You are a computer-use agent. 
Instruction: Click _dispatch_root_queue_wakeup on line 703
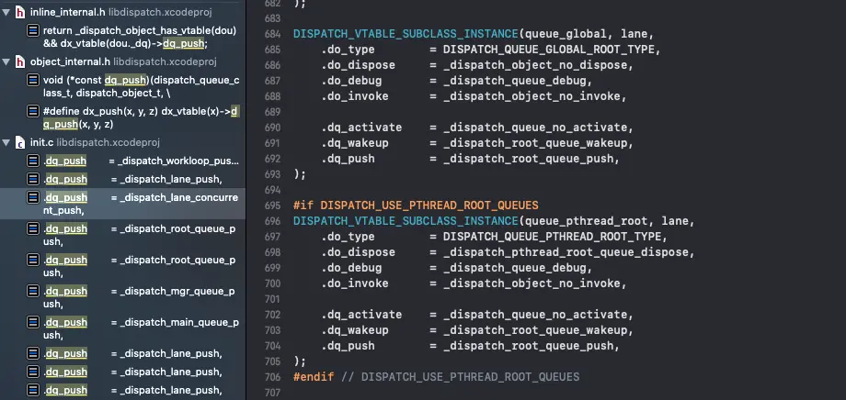pyautogui.click(x=534, y=330)
